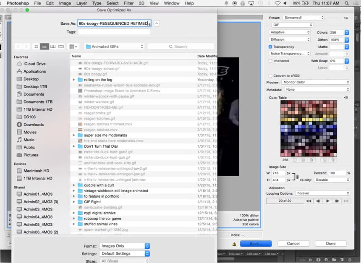Image resolution: width=361 pixels, height=263 pixels.
Task: Collapse the save dialog with the chevron button
Action: pos(157,23)
